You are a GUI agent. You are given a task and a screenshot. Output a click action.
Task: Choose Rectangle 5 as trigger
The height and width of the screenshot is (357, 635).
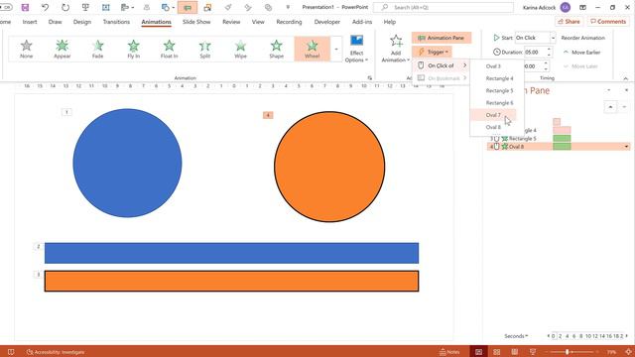tap(499, 90)
